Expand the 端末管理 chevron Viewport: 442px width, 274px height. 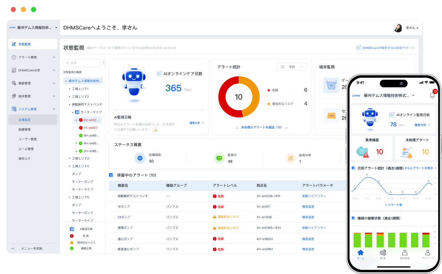click(x=54, y=96)
